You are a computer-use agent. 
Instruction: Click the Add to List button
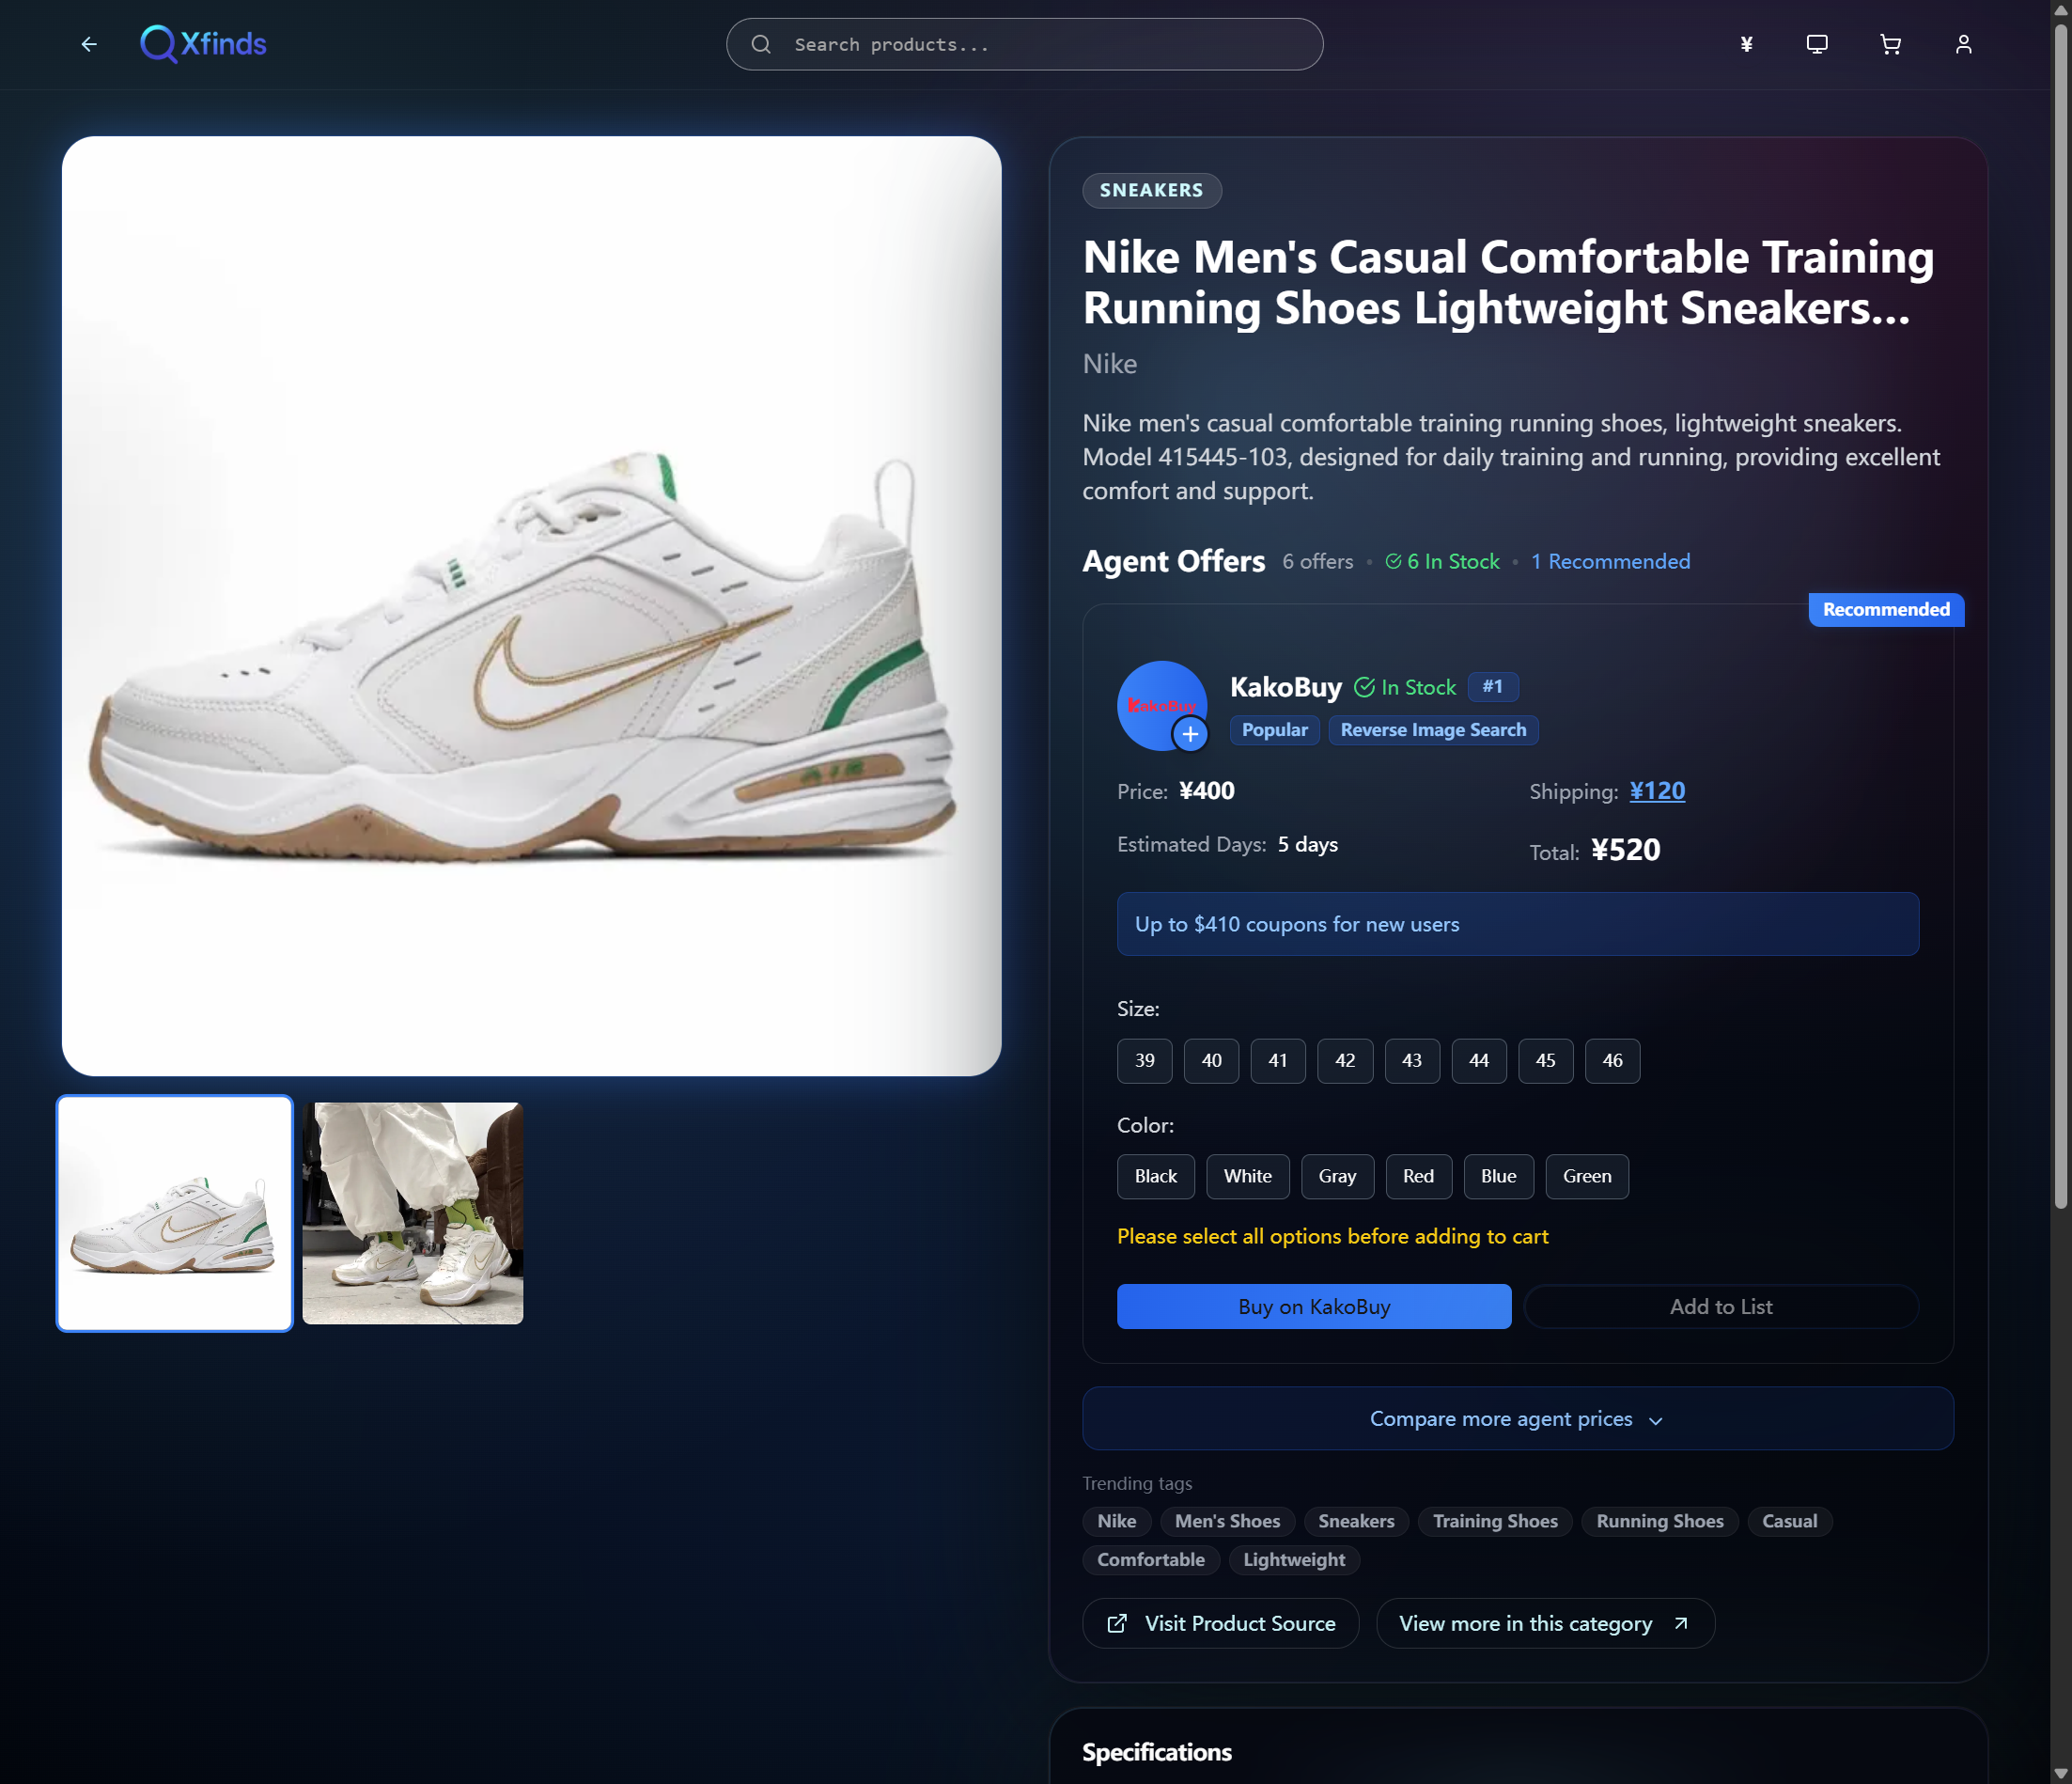point(1721,1306)
